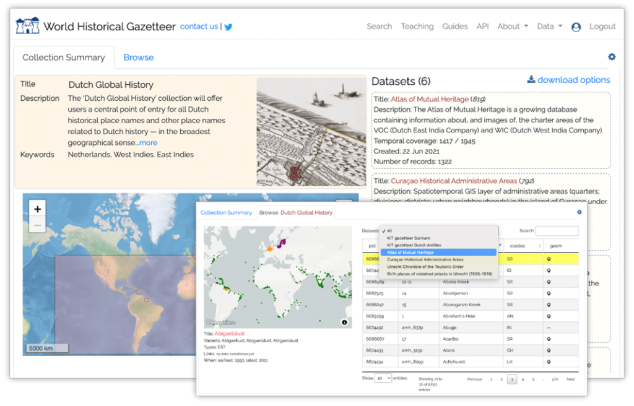
Task: Open the Search page in the navbar
Action: [380, 26]
